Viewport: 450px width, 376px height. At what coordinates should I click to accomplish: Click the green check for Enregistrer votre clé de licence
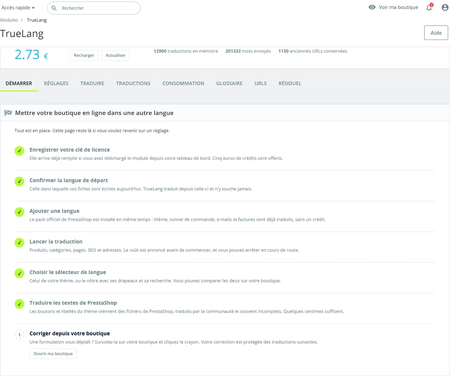click(19, 151)
